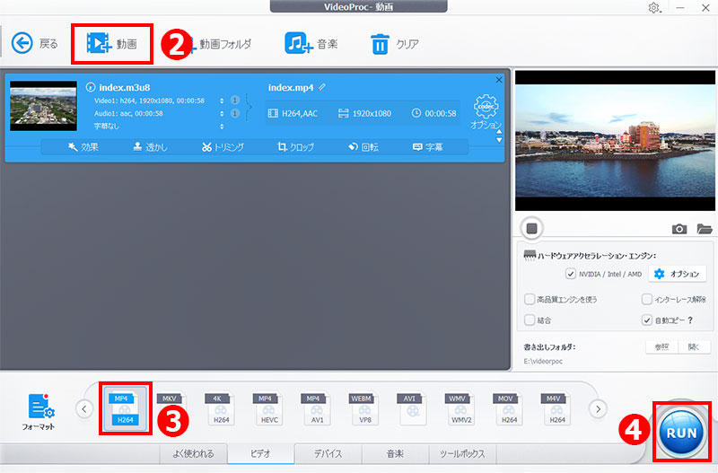This screenshot has height=473, width=718.
Task: Select the MOV H264 output format
Action: point(507,409)
